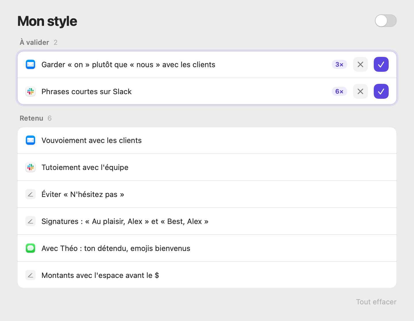Click the 6× count badge

click(x=339, y=92)
